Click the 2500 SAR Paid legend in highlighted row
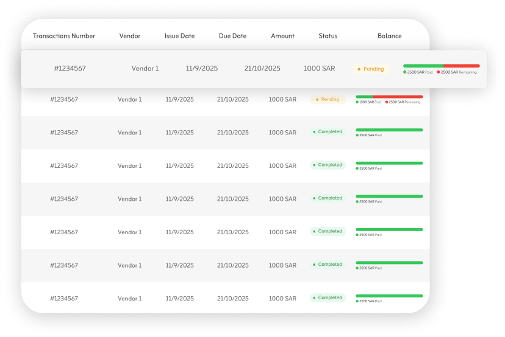This screenshot has height=337, width=505. click(x=420, y=72)
